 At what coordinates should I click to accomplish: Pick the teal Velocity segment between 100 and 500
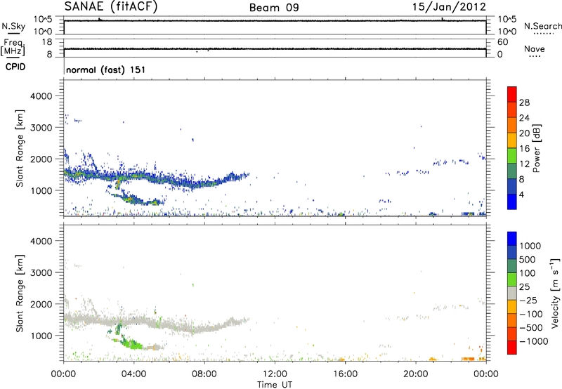(512, 266)
